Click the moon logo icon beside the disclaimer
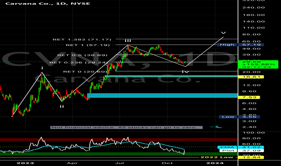Image resolution: width=281 pixels, height=166 pixels. click(219, 127)
